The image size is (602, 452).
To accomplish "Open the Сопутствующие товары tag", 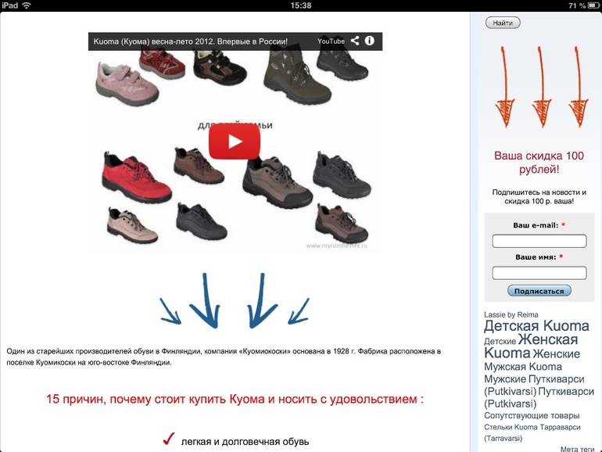I will click(532, 416).
